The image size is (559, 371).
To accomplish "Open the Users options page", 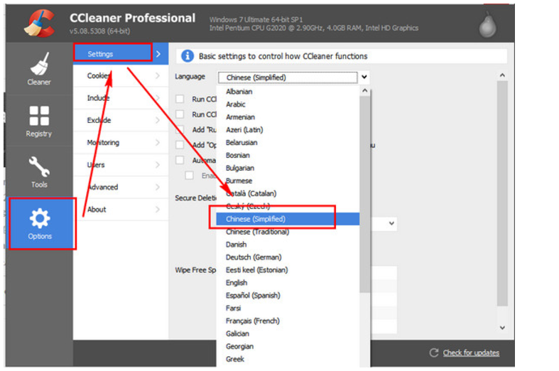I will pos(121,165).
